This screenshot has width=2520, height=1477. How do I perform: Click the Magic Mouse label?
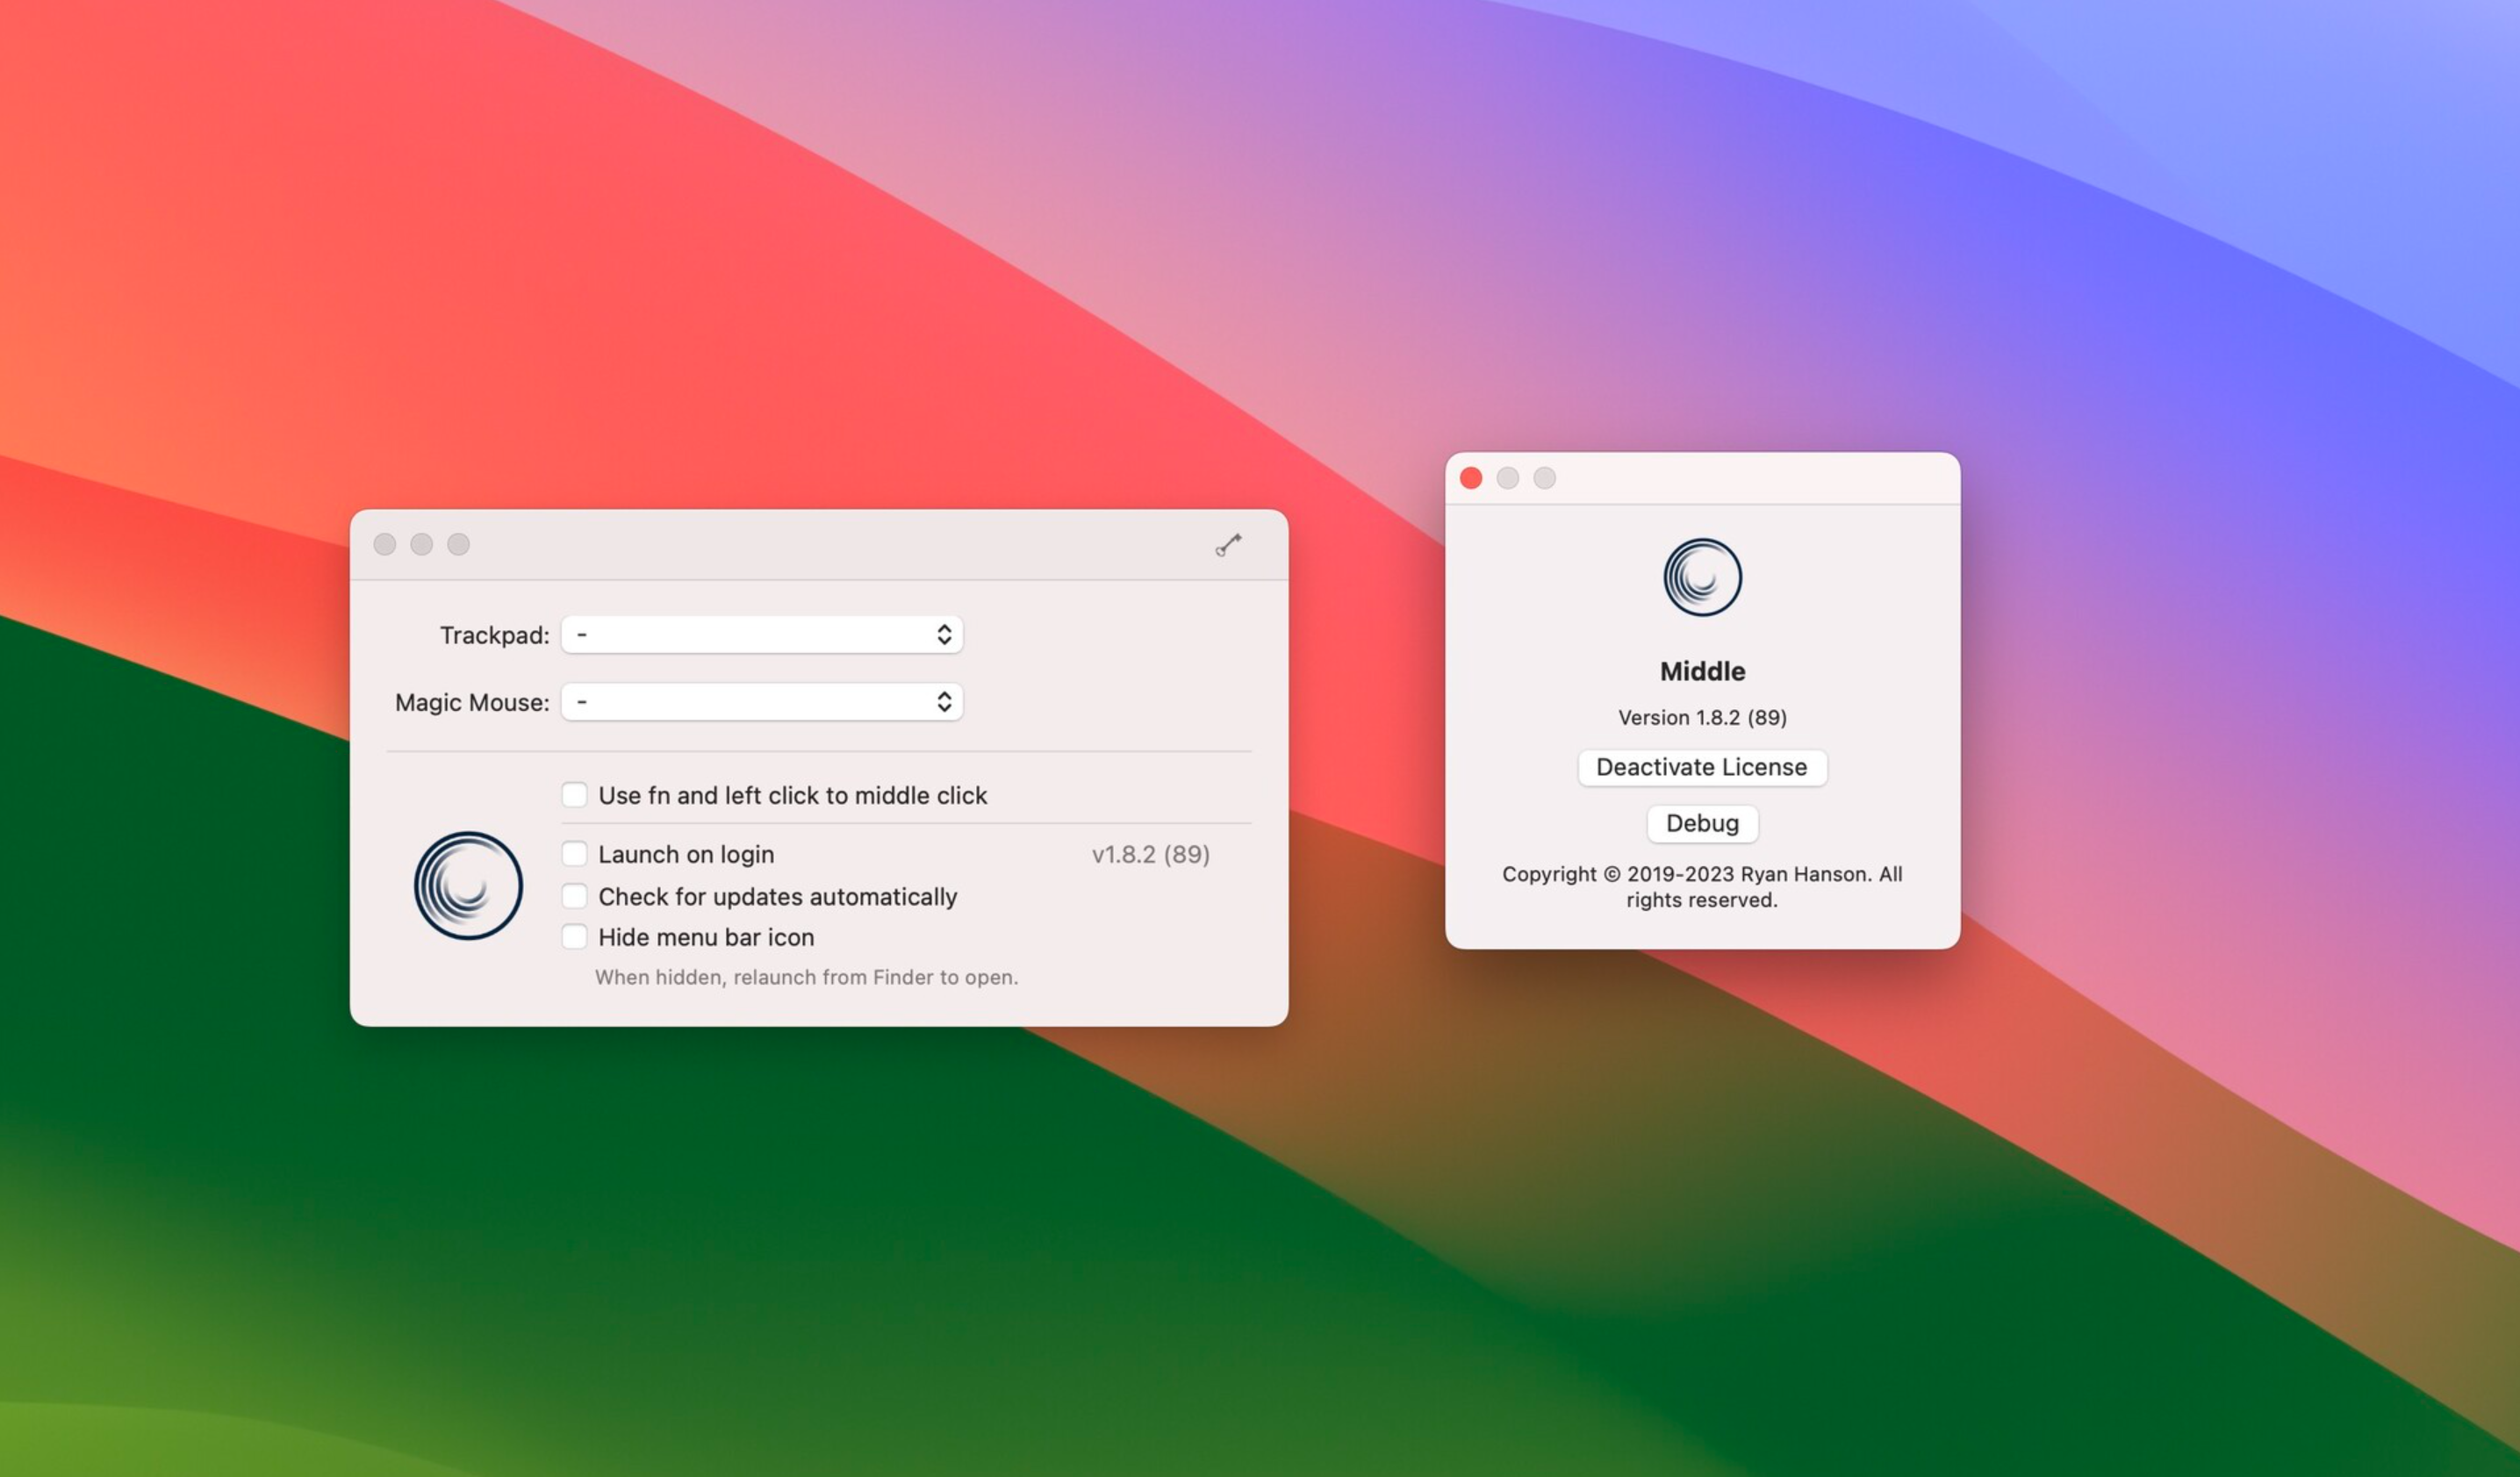472,702
